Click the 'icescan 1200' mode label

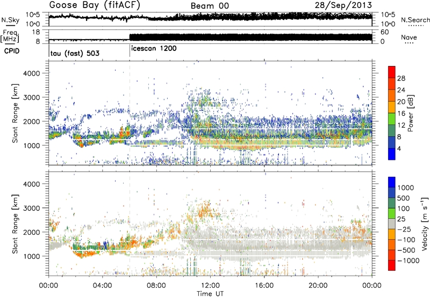[154, 48]
